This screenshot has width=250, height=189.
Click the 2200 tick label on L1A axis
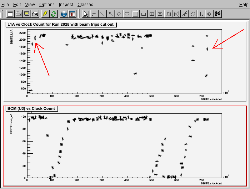(x=22, y=33)
